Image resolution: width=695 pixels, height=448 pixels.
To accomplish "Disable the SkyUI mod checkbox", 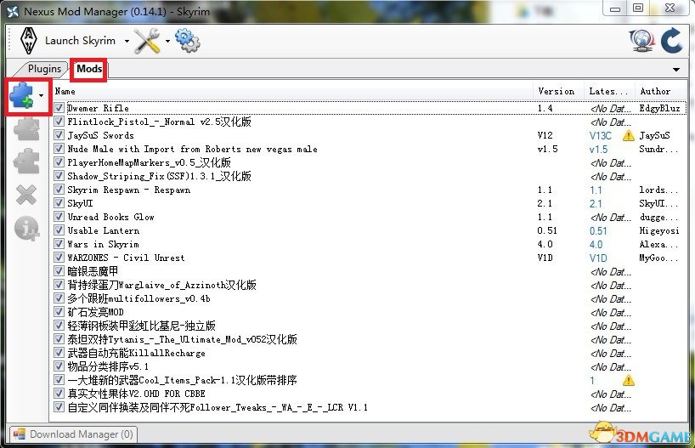I will point(59,203).
